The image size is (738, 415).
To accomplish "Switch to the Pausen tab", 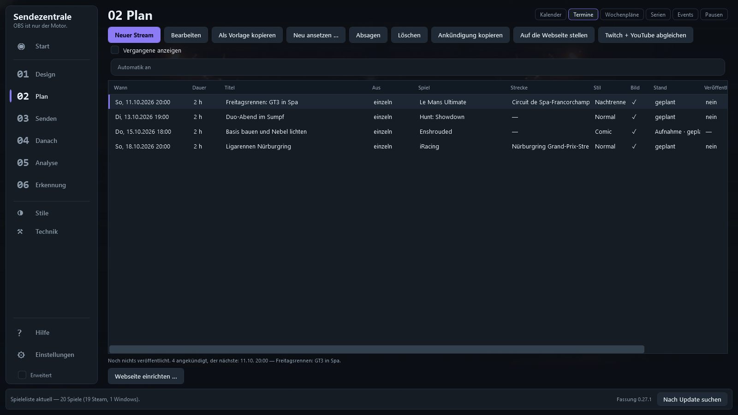I will [x=714, y=15].
